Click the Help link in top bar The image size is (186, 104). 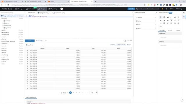[171, 9]
